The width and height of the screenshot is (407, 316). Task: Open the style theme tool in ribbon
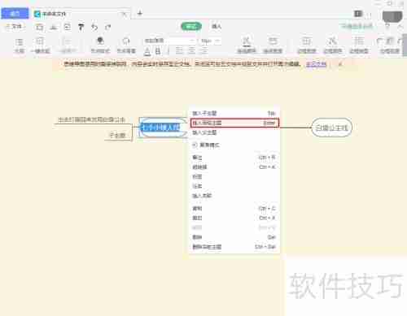pyautogui.click(x=100, y=45)
